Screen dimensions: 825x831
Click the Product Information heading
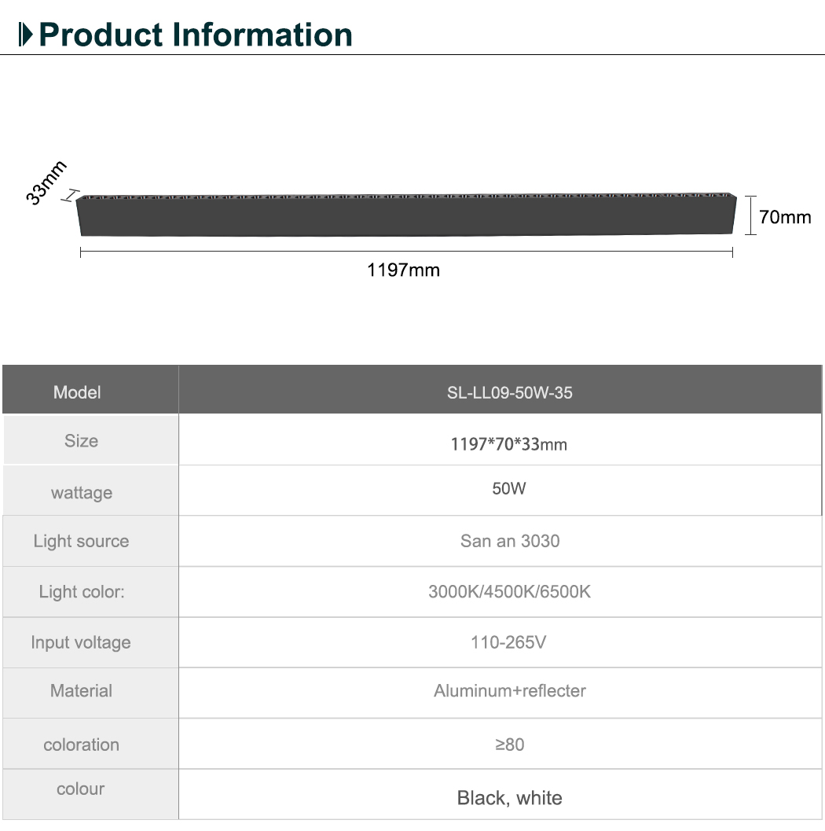point(196,35)
